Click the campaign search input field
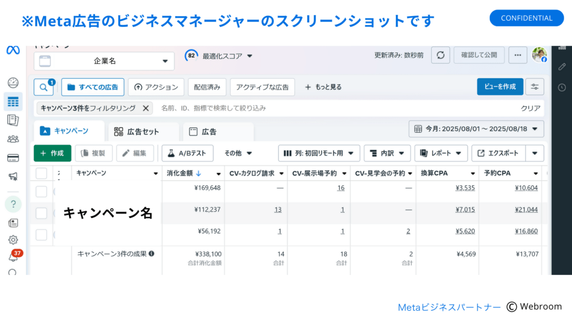Screen dimensions: 572x322 (x=279, y=108)
